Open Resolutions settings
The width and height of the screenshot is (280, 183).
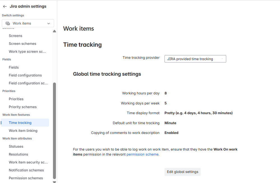[x=18, y=154]
